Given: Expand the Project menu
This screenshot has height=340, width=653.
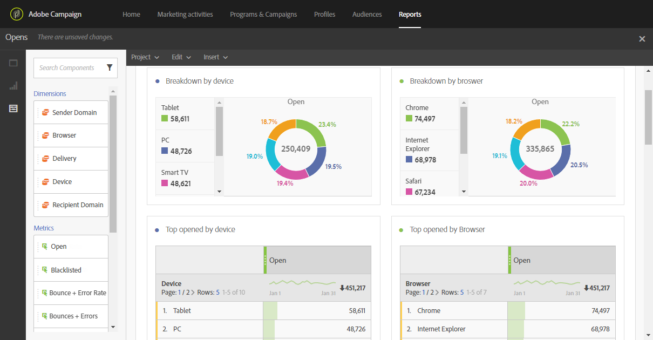Looking at the screenshot, I should (145, 57).
